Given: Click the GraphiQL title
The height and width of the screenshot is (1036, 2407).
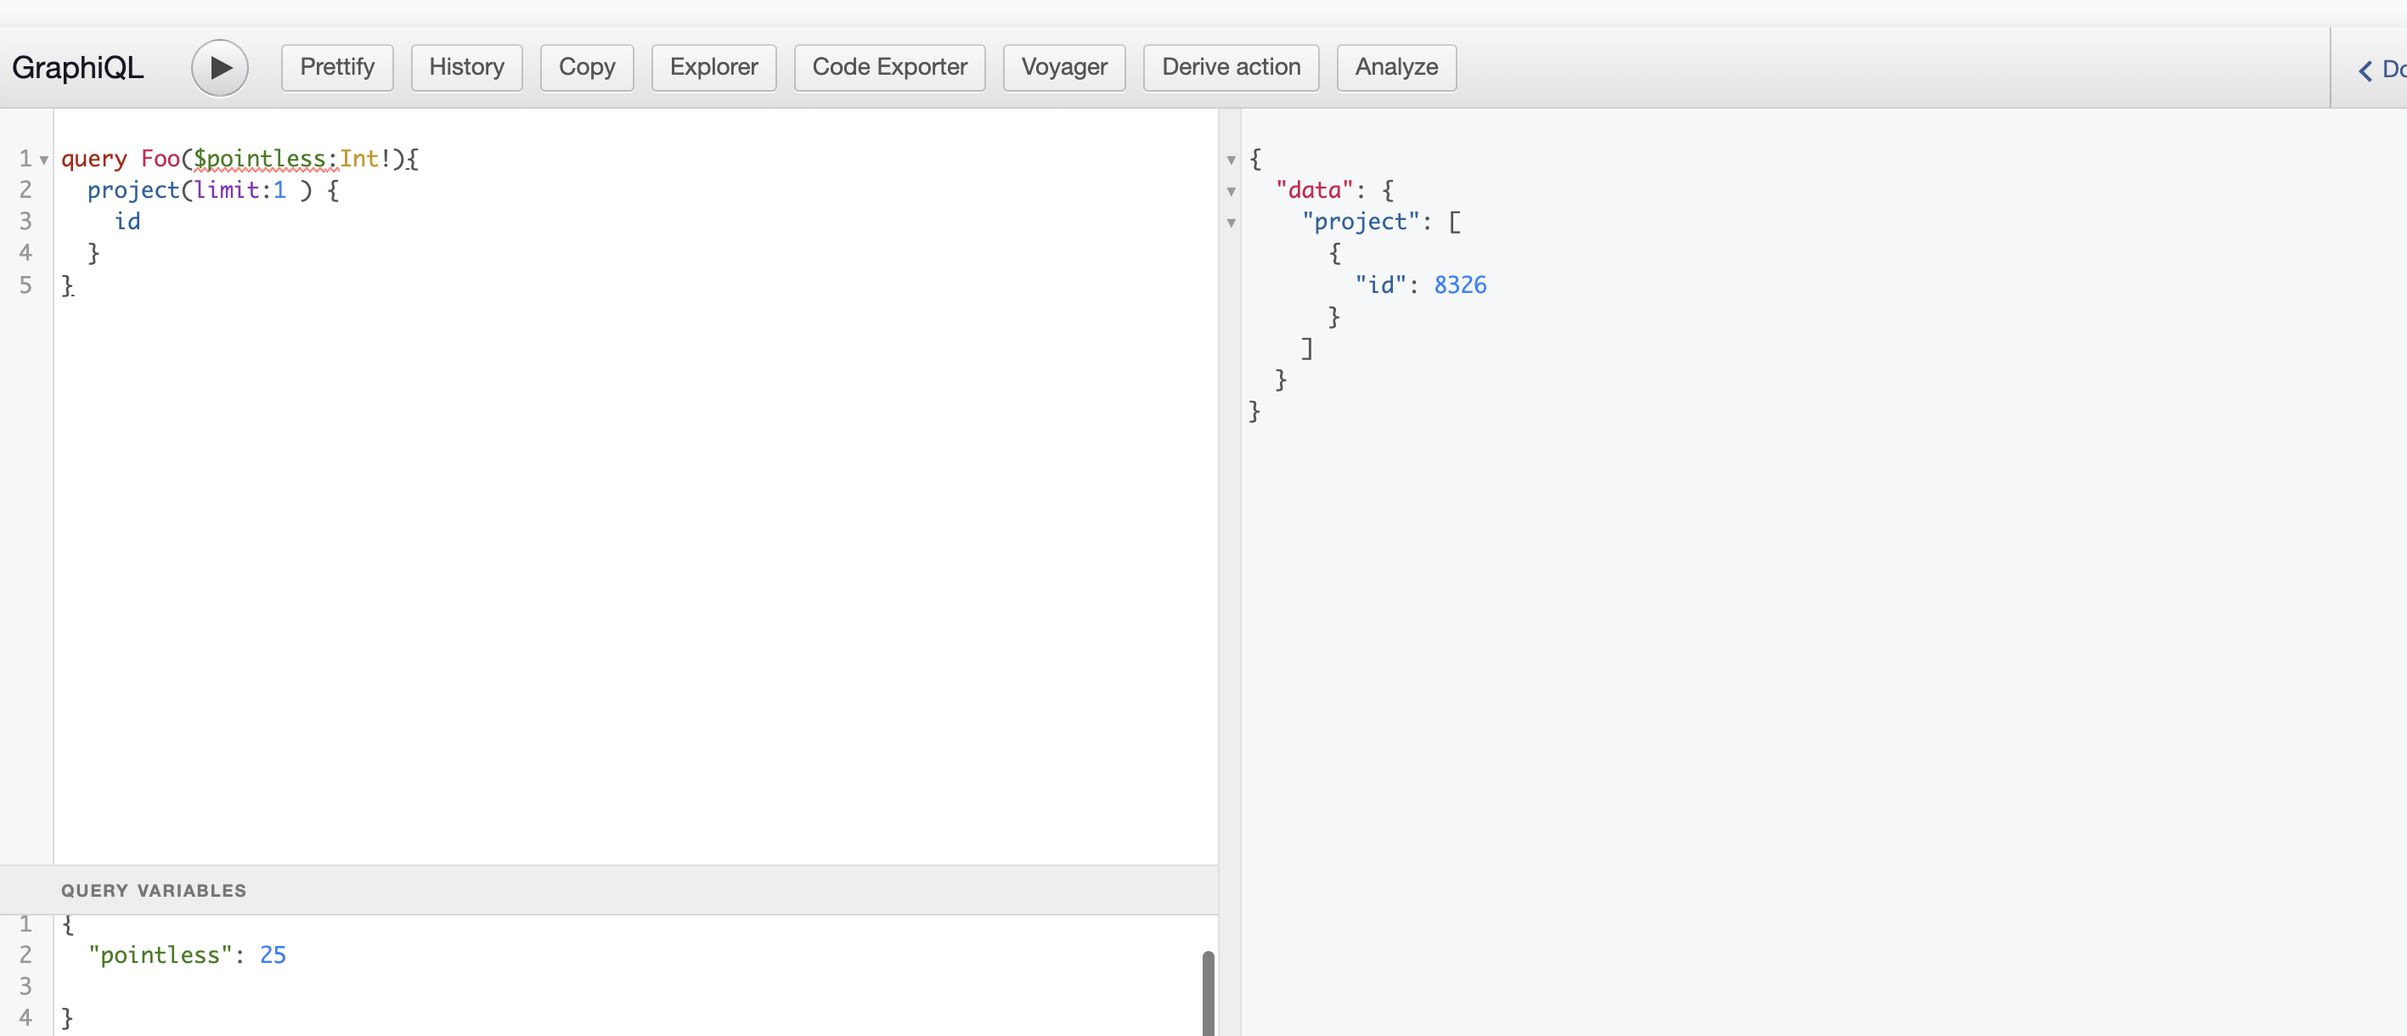Looking at the screenshot, I should (x=77, y=67).
